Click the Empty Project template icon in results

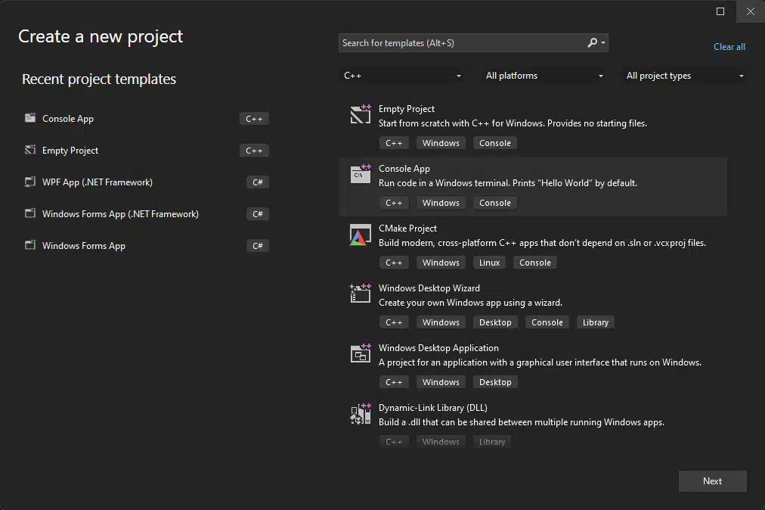pos(361,114)
